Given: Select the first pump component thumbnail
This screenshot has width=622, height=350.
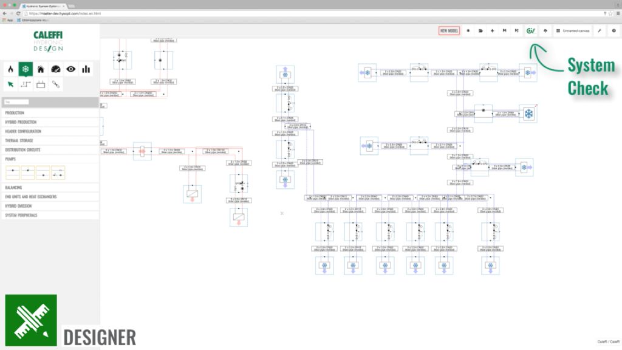Looking at the screenshot, I should [12, 173].
